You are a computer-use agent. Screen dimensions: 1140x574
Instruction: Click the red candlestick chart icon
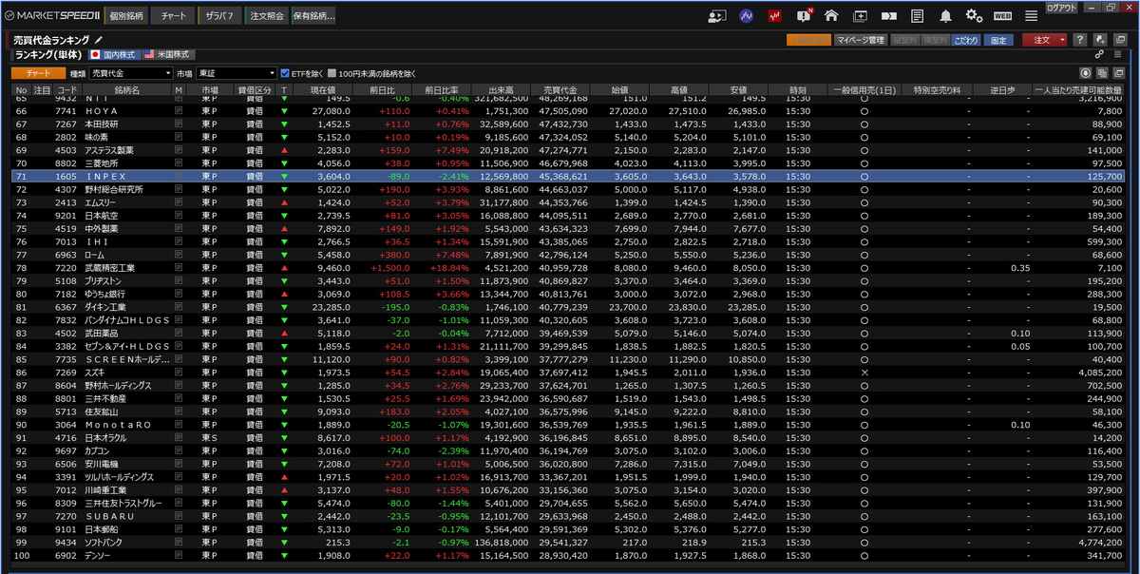(x=775, y=15)
